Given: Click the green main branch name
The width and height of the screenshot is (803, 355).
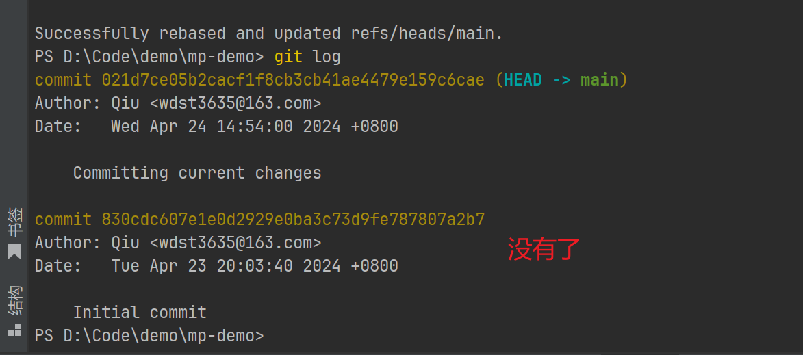Looking at the screenshot, I should [x=600, y=80].
